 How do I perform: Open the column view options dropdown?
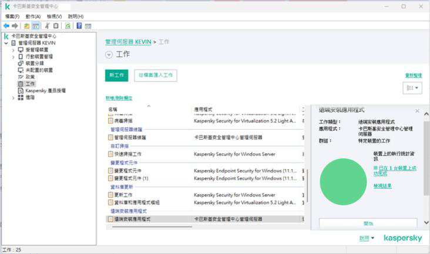coord(412,88)
